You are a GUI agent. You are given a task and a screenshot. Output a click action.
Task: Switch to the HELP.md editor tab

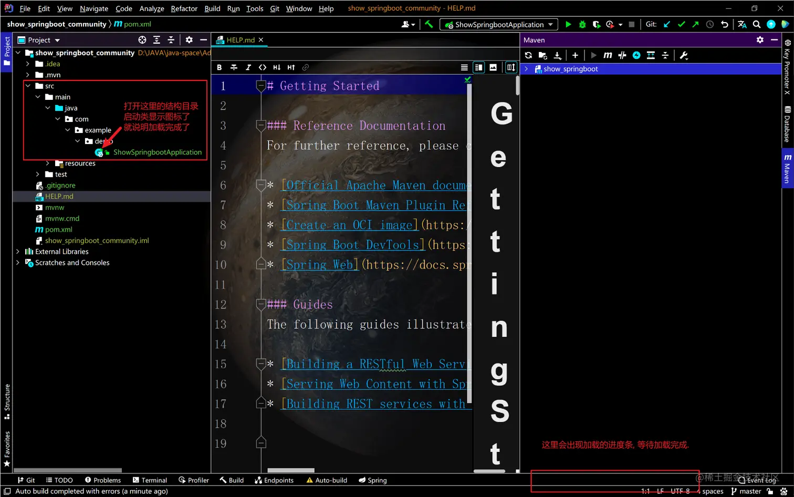point(241,40)
